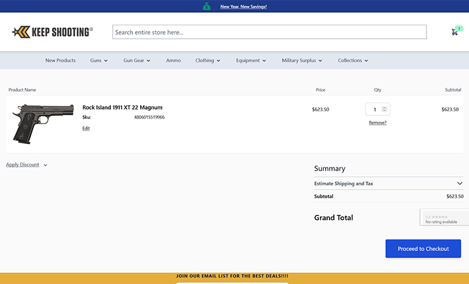Click the Edit link under the product
The image size is (469, 284).
coord(86,128)
